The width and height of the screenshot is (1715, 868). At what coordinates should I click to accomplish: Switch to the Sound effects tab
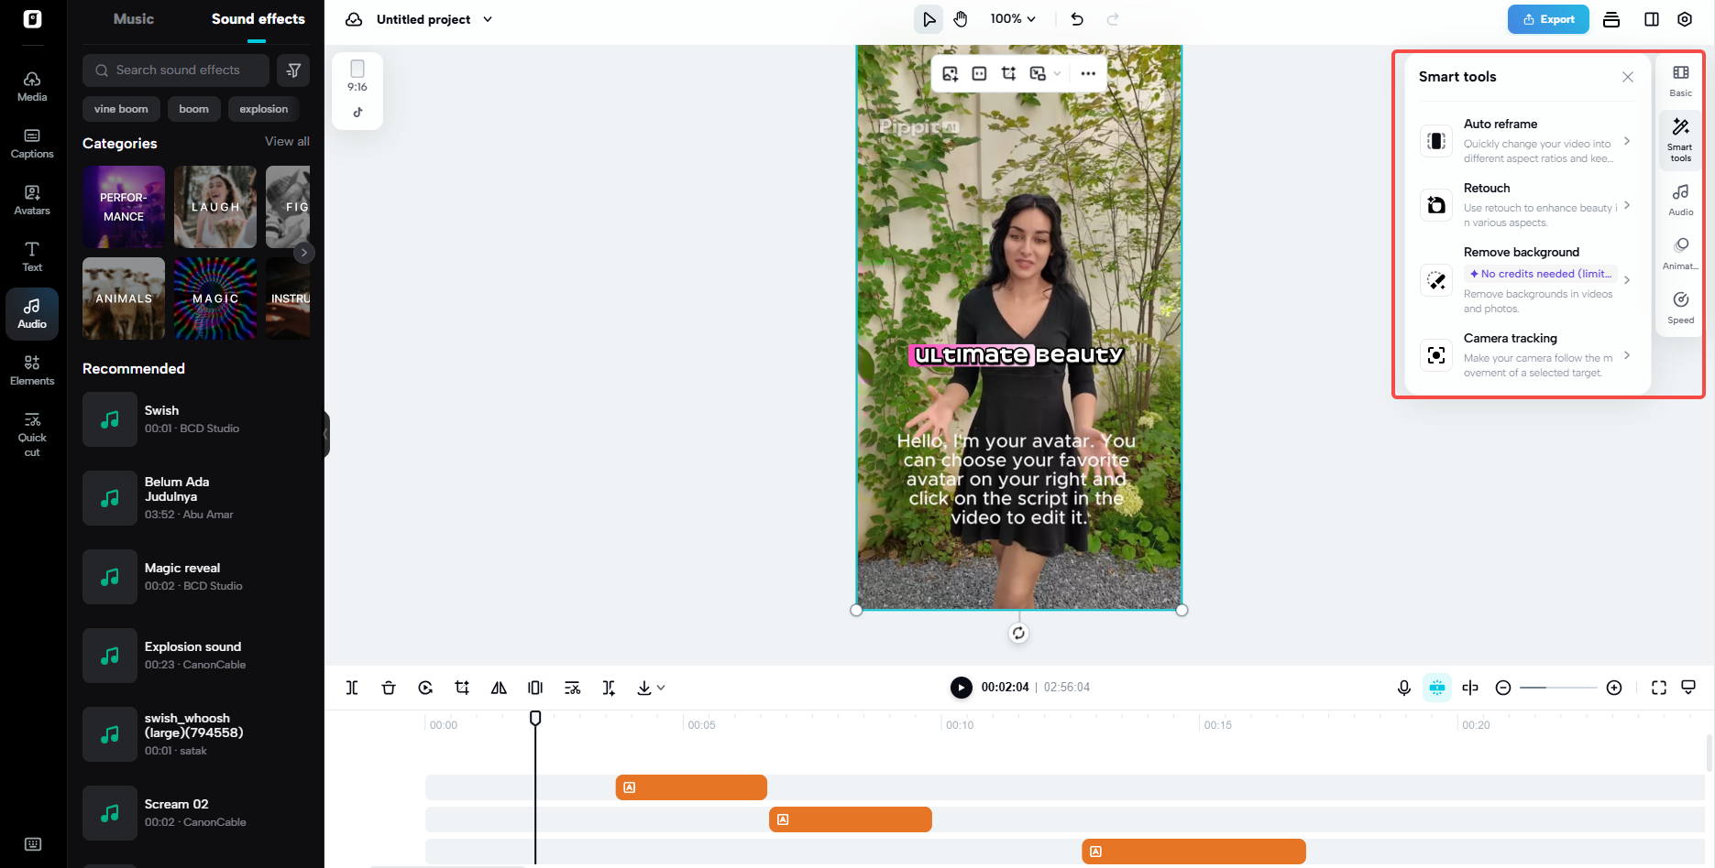258,18
